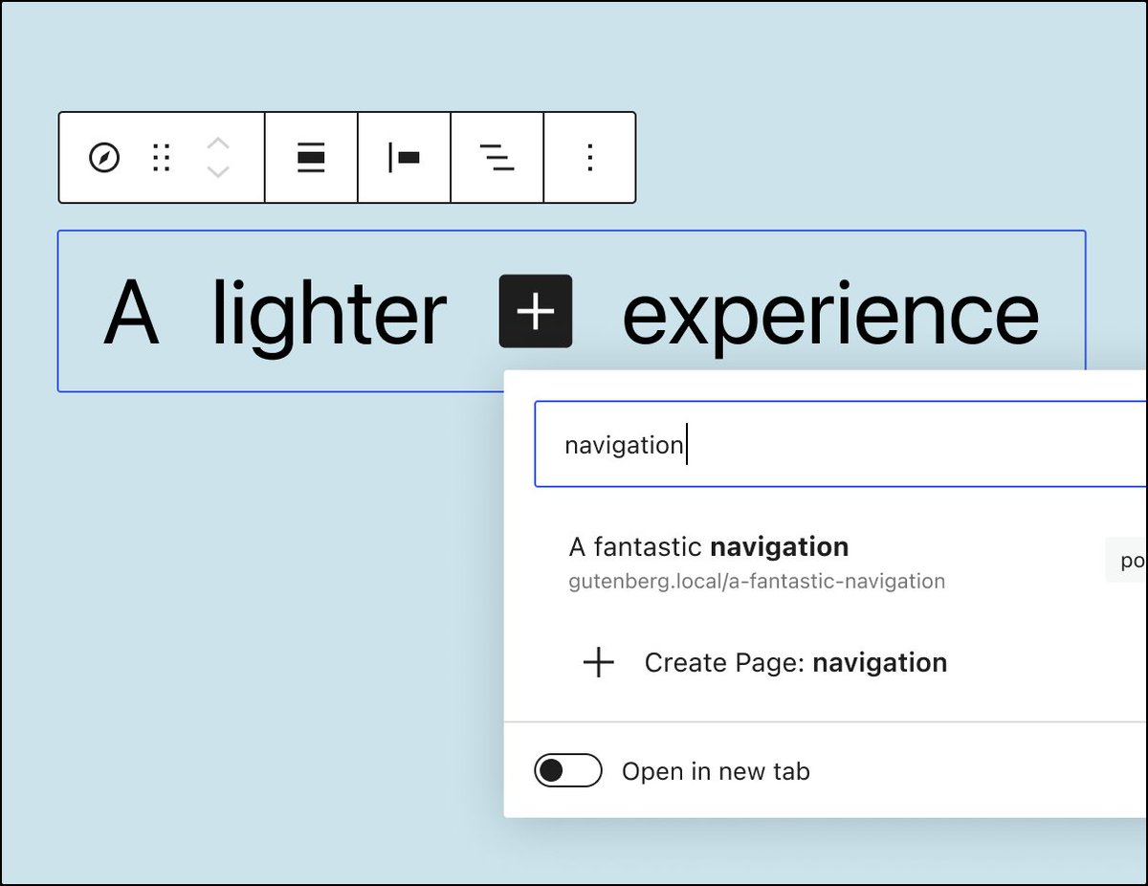Click the full-width alignment toolbar icon

[310, 157]
